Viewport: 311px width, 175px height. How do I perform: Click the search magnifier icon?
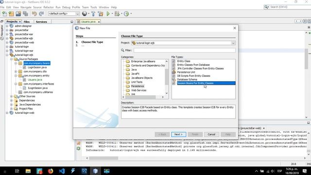266,7
